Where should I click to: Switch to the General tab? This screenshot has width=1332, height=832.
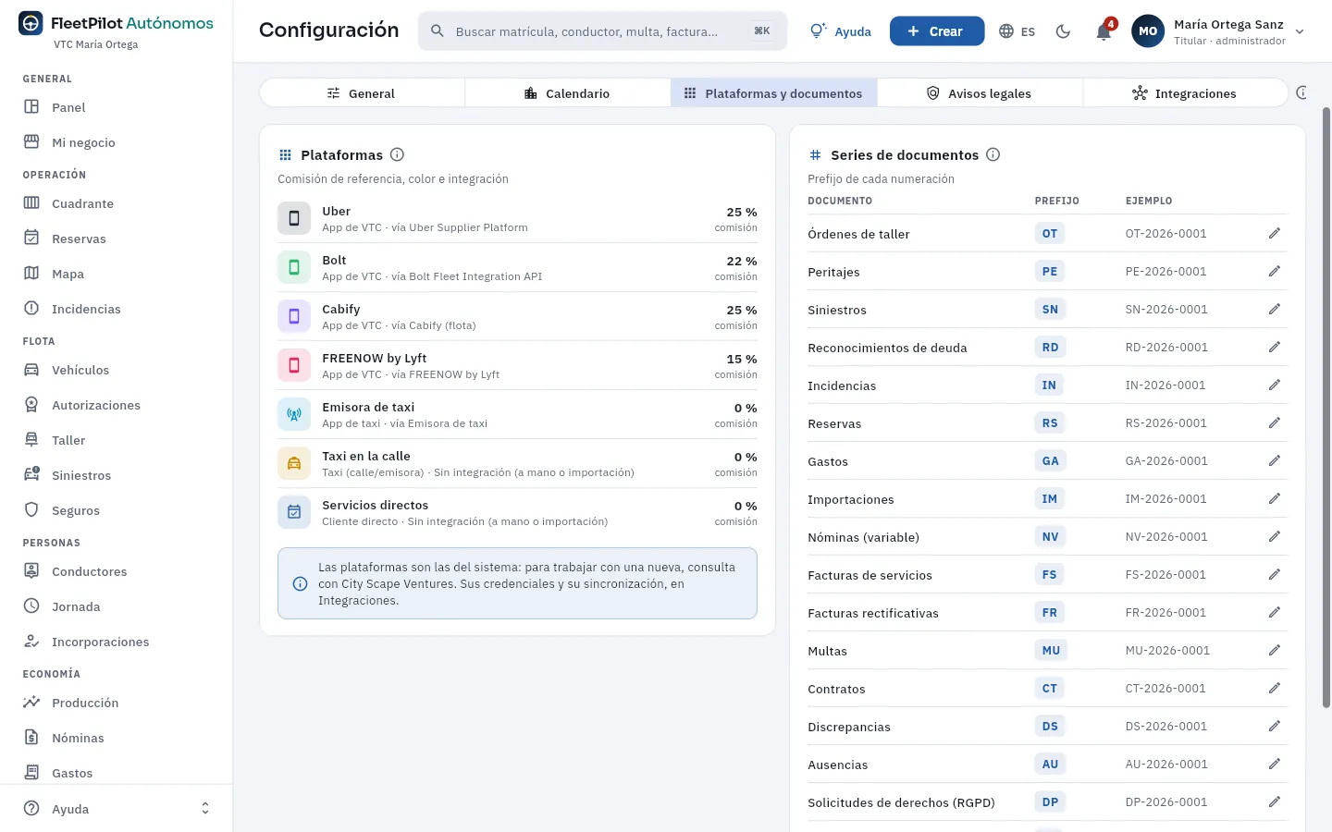pos(362,93)
